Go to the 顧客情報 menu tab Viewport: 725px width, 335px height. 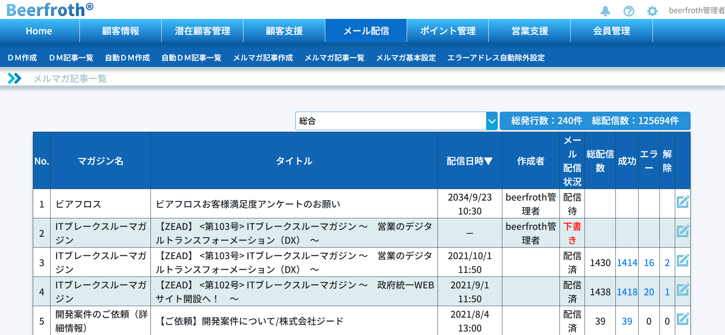click(x=120, y=31)
